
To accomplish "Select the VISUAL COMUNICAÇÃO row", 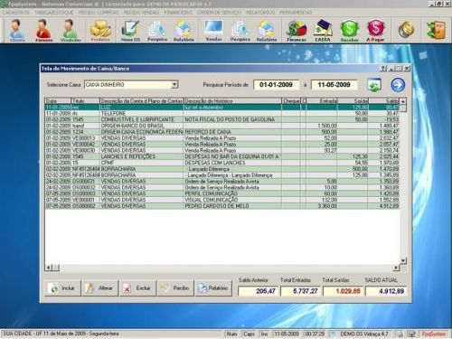I will click(x=222, y=200).
